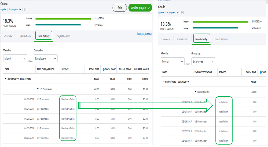Open the Overview tab in left panel

pyautogui.click(x=8, y=36)
